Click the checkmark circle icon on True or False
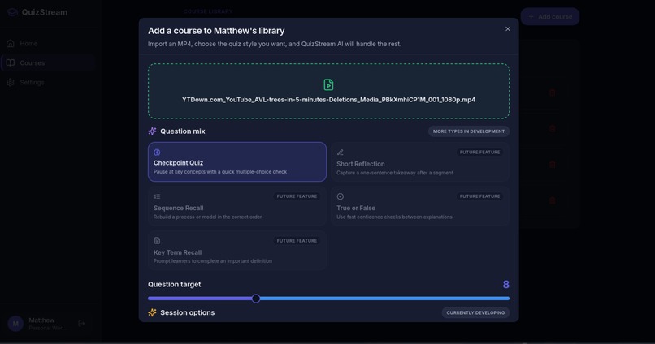 coord(341,196)
